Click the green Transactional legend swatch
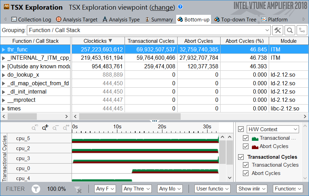Screen dimensions: 309x196 pos(255,138)
